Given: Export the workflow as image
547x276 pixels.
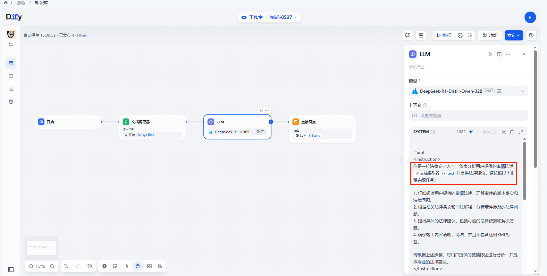Looking at the screenshot, I should (149, 266).
